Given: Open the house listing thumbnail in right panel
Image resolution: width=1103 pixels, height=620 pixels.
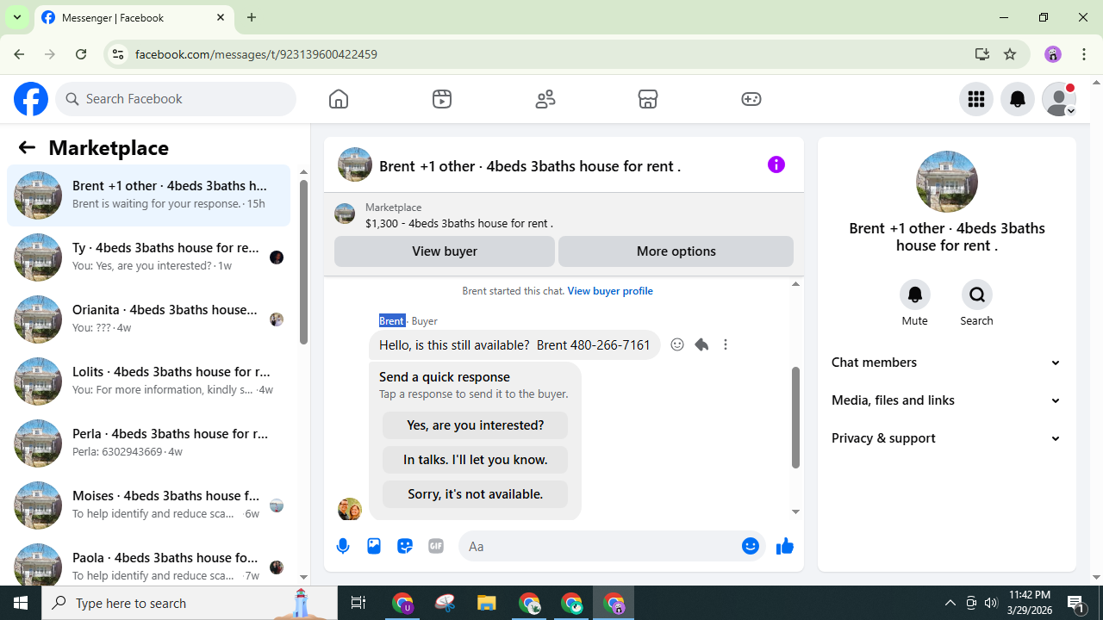Looking at the screenshot, I should point(947,182).
